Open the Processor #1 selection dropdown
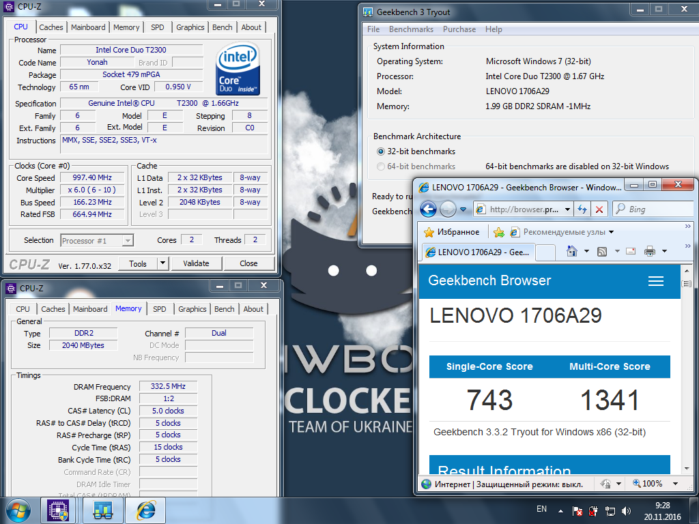Viewport: 699px width, 524px height. coord(128,241)
